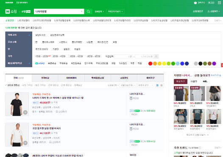Switch to the 해외직구 results tab

pos(151,78)
